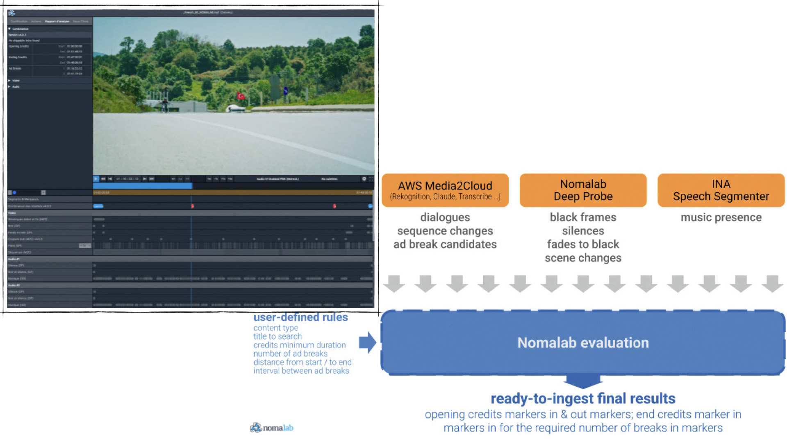
Task: Toggle the blue dot timeline control
Action: [x=14, y=192]
